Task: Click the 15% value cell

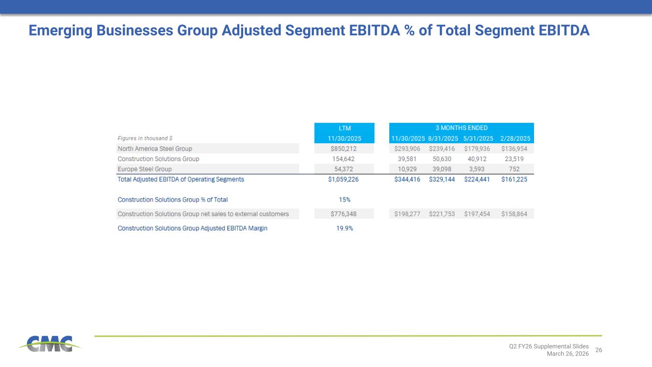Action: (344, 199)
